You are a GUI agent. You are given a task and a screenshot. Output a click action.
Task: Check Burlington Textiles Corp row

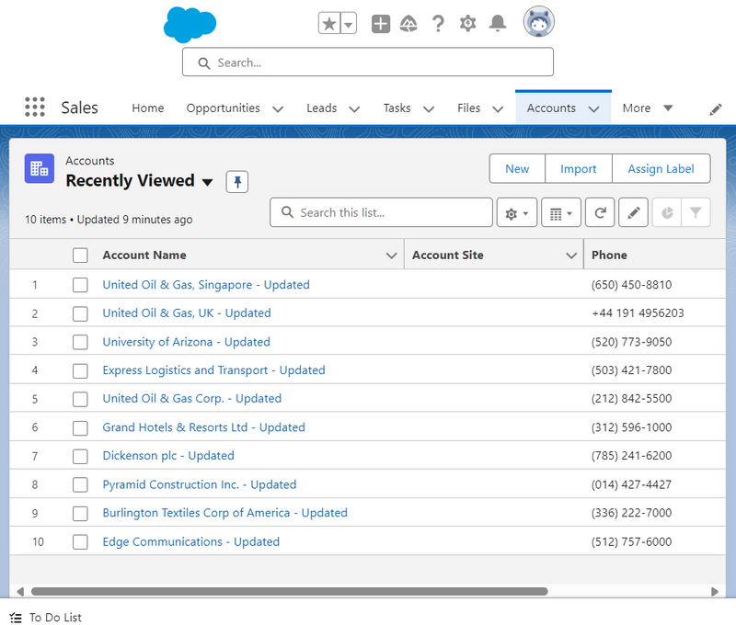tap(80, 514)
